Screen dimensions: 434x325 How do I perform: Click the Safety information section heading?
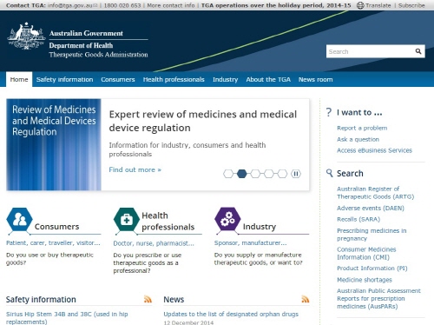tap(41, 299)
